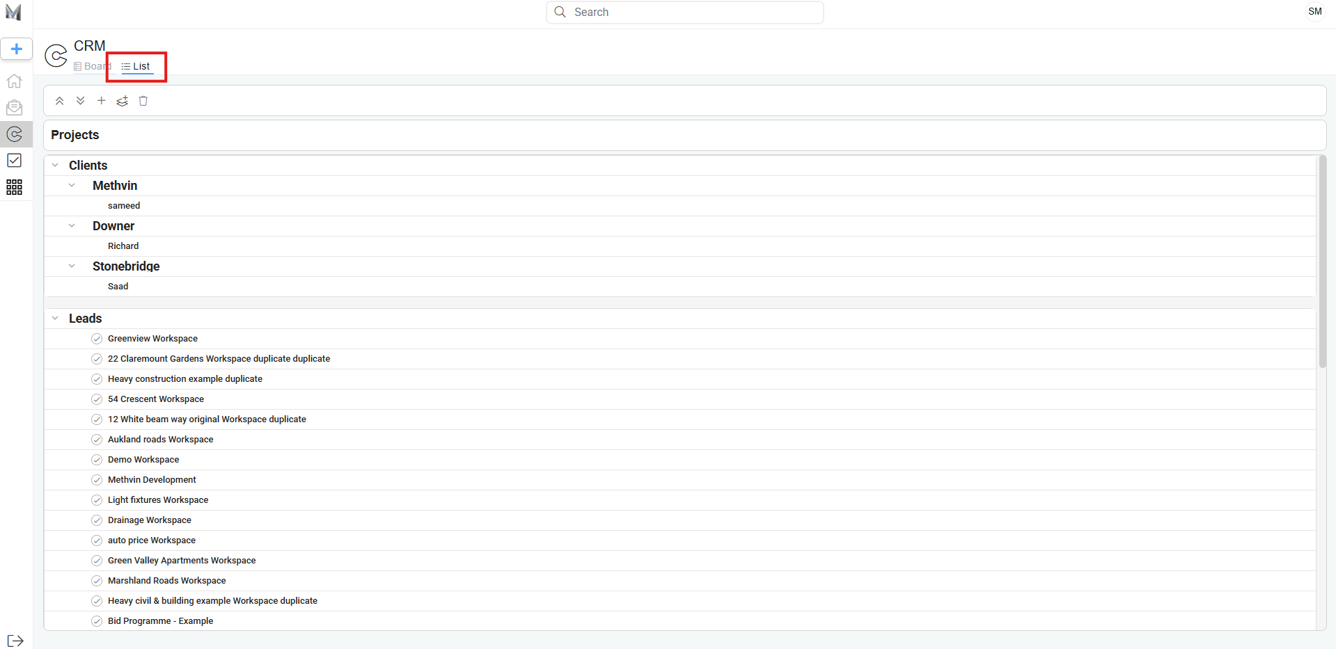Screen dimensions: 1336x649
Task: Click the trash delete icon in toolbar
Action: point(143,101)
